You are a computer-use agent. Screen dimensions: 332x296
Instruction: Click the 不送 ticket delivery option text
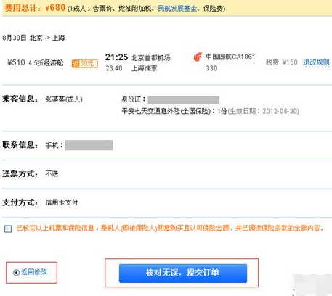[52, 173]
